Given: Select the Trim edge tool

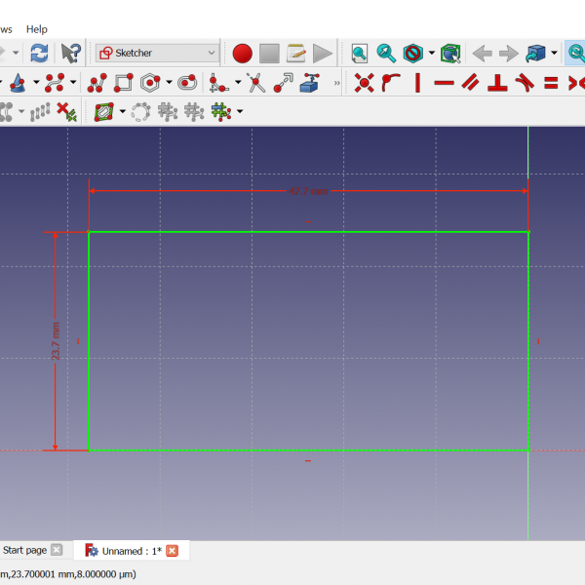Looking at the screenshot, I should pos(256,83).
